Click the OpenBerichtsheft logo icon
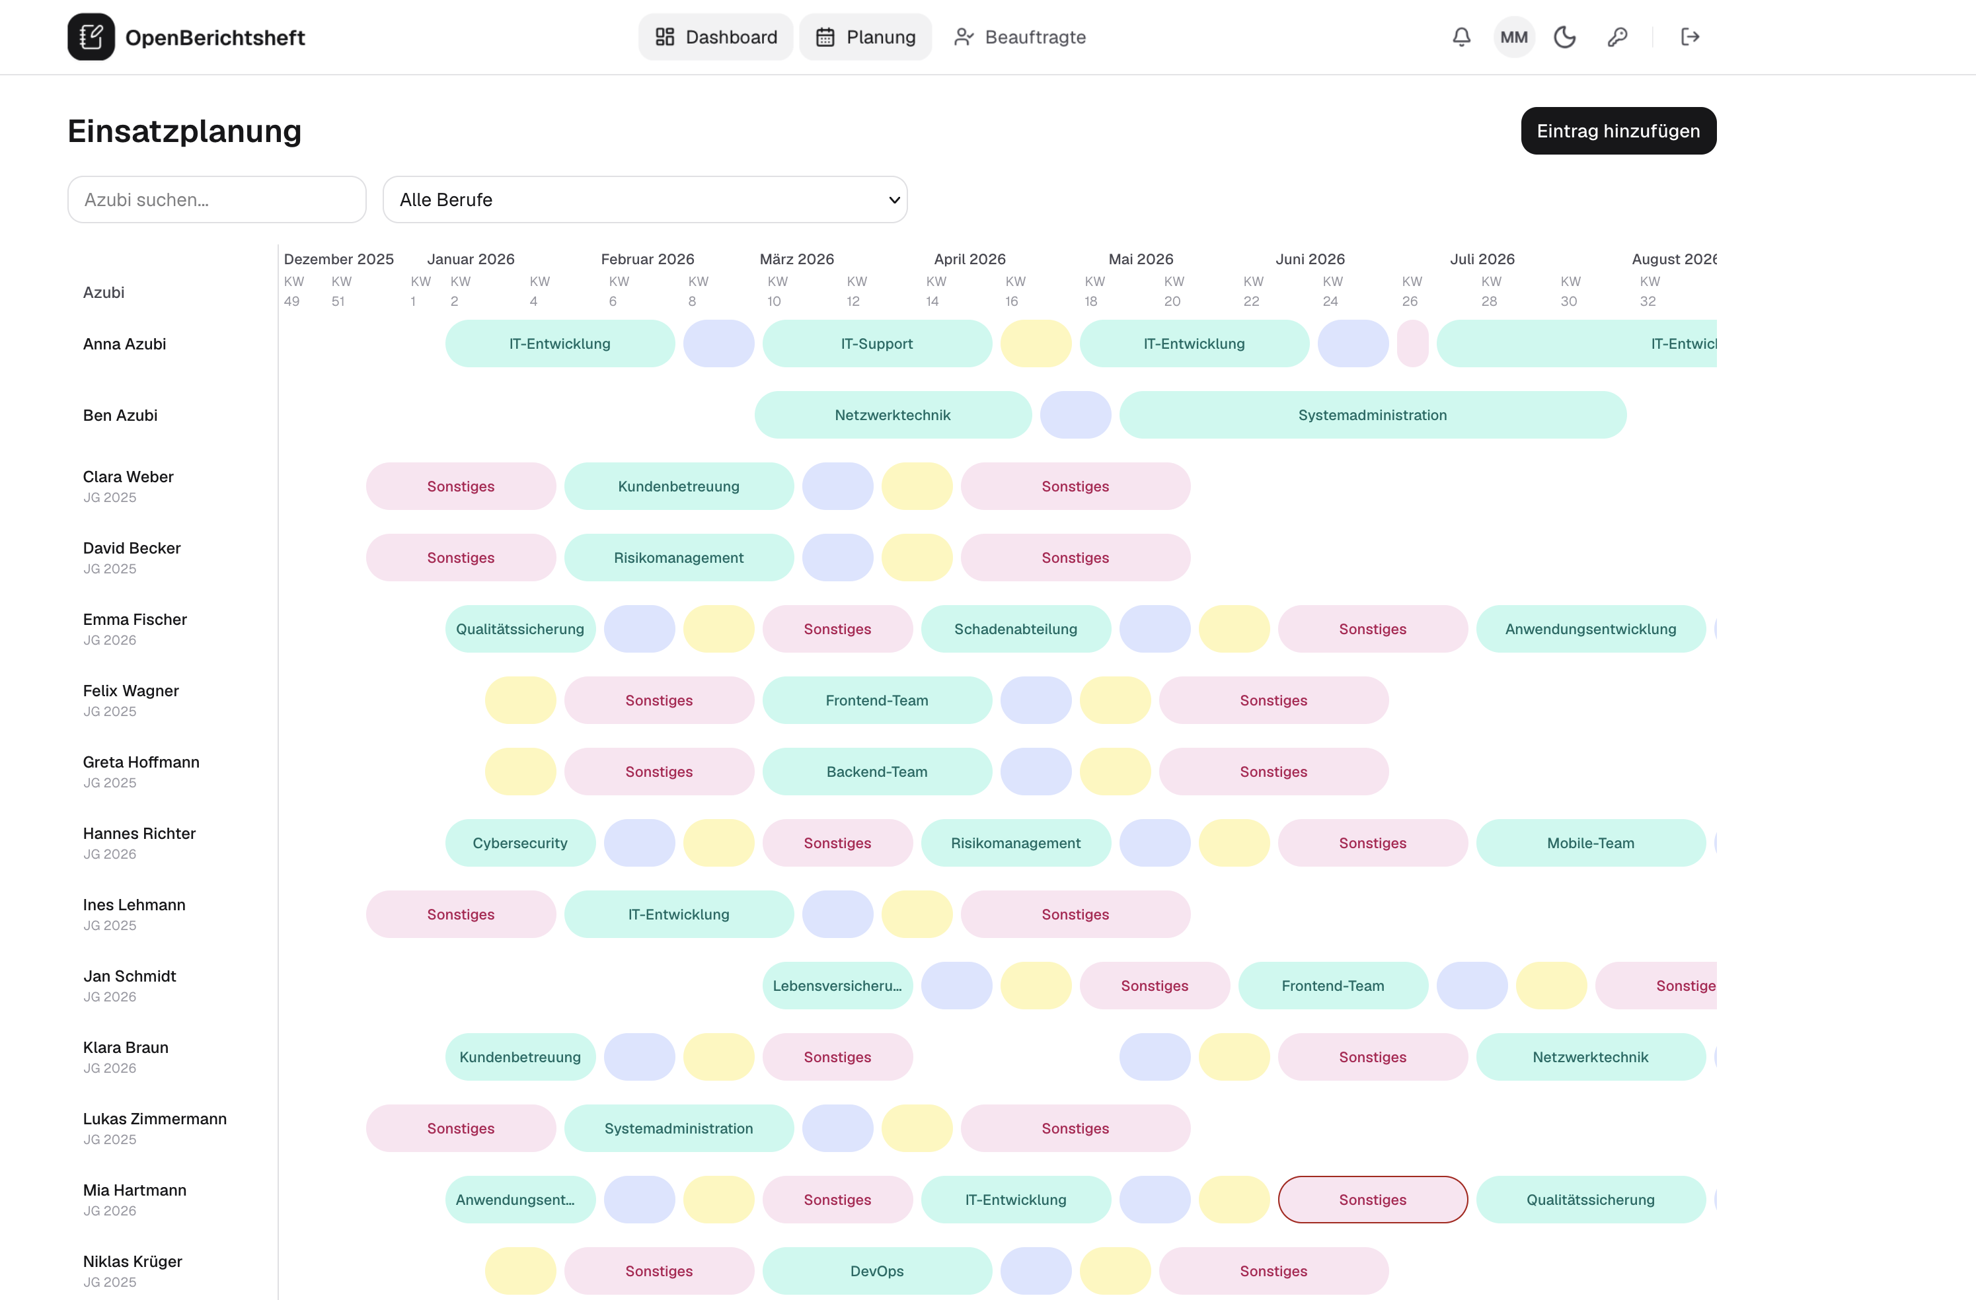Image resolution: width=1976 pixels, height=1300 pixels. coord(91,38)
